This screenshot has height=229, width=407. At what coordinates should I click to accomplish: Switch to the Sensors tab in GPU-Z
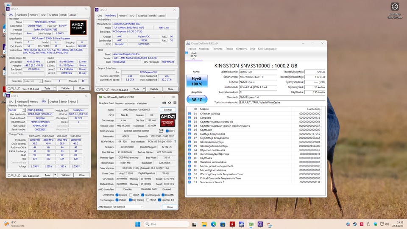(x=119, y=103)
